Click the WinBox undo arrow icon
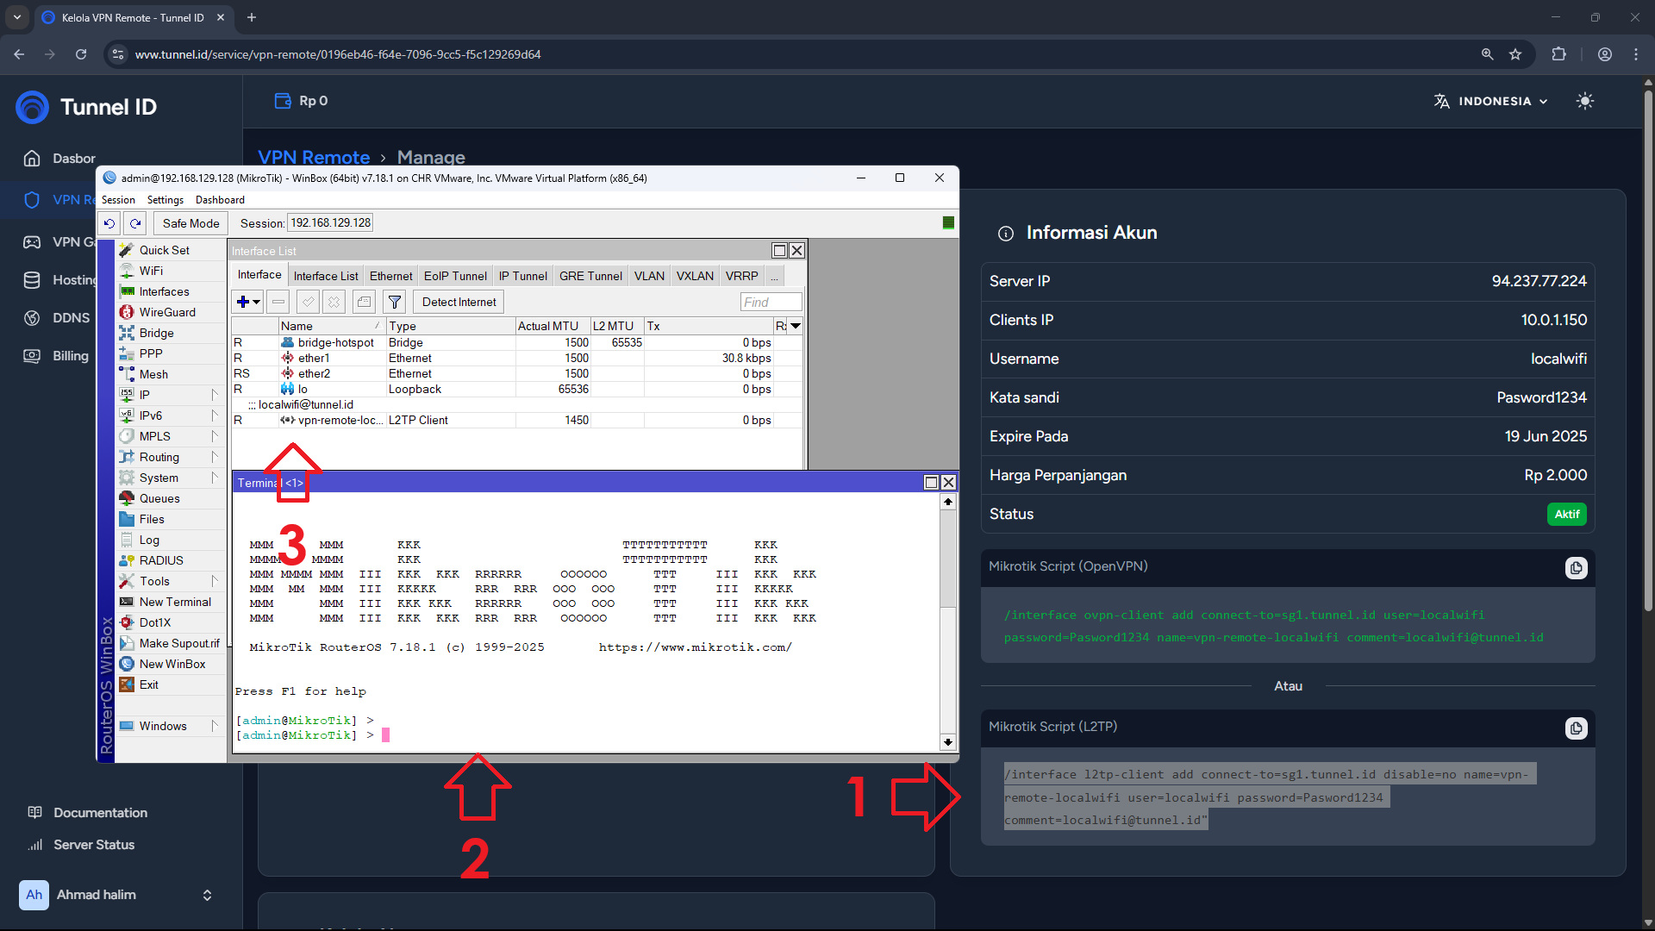The width and height of the screenshot is (1655, 931). 109,223
